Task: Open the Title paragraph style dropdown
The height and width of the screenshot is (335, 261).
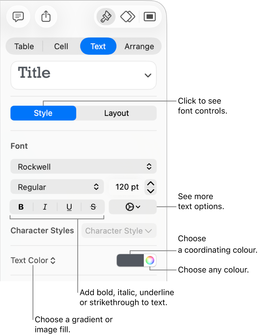Action: click(x=83, y=75)
